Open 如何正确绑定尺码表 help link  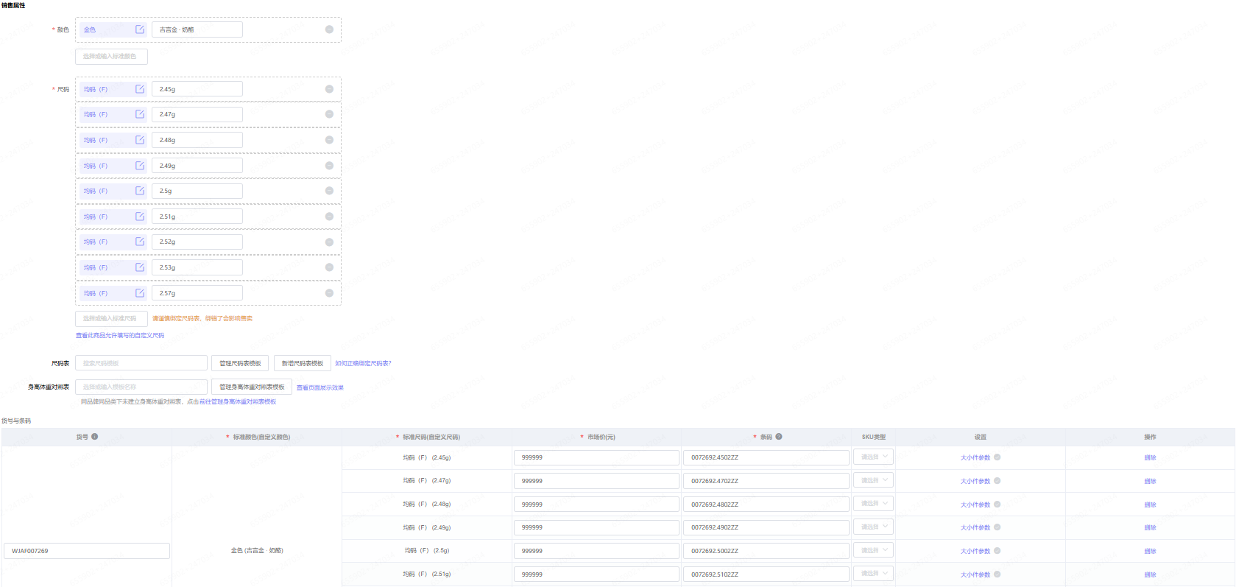tap(363, 363)
